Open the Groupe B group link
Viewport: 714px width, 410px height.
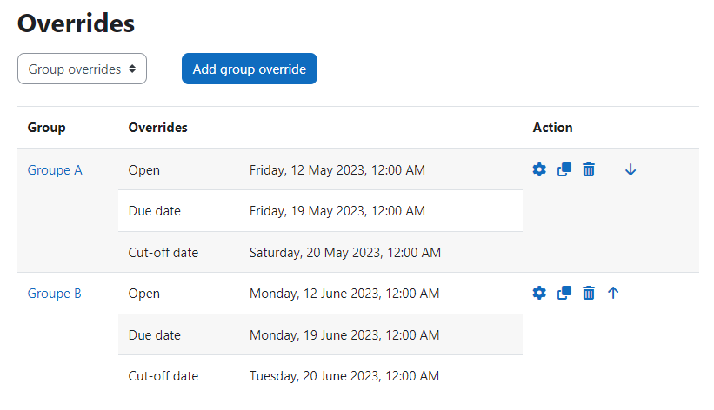54,294
